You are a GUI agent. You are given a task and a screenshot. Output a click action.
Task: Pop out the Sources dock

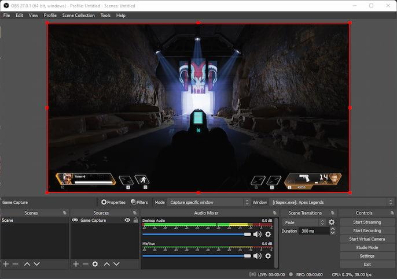point(135,213)
